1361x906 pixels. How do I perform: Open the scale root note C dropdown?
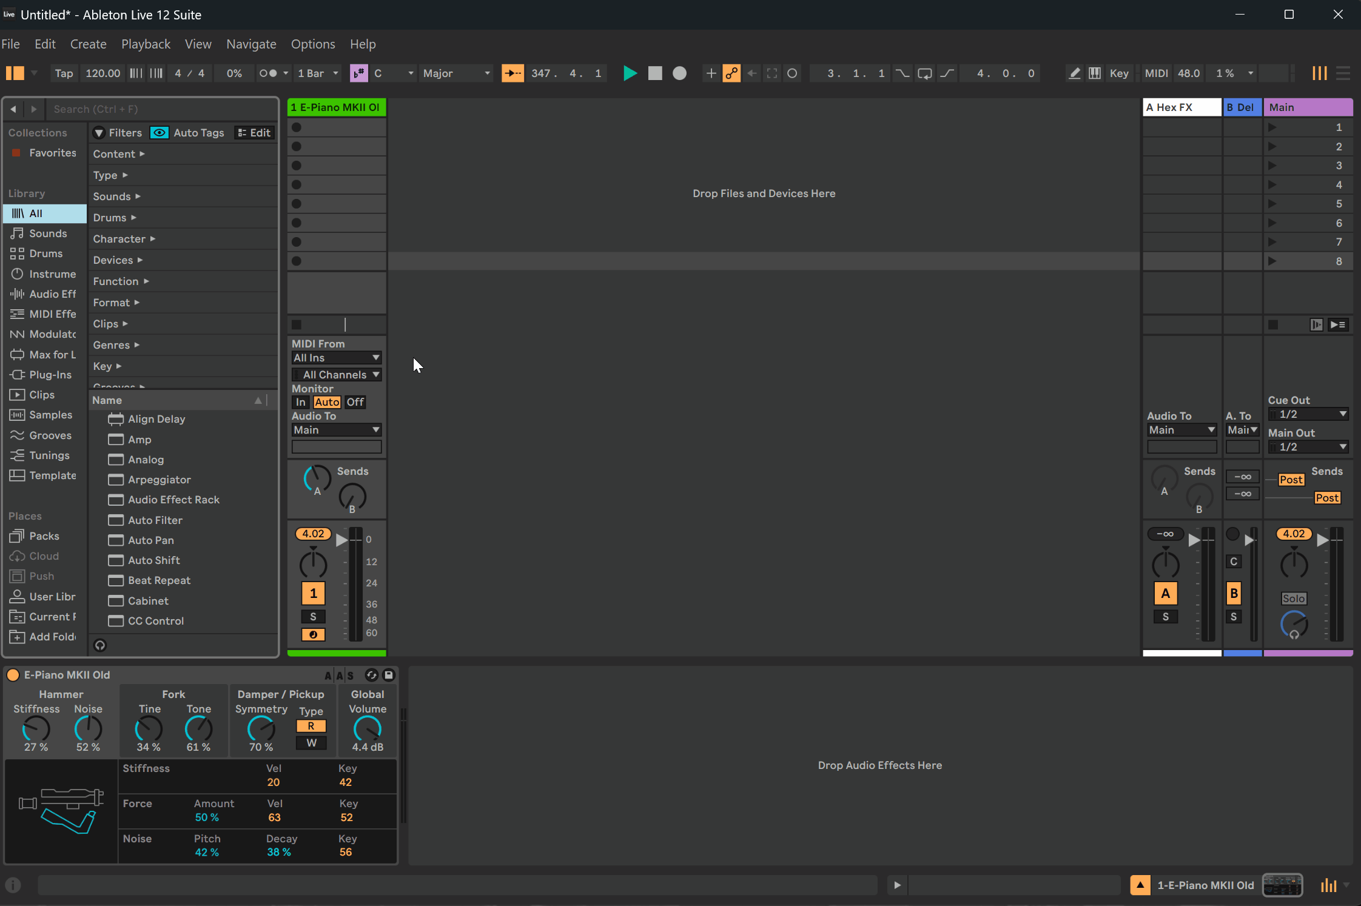click(x=393, y=73)
